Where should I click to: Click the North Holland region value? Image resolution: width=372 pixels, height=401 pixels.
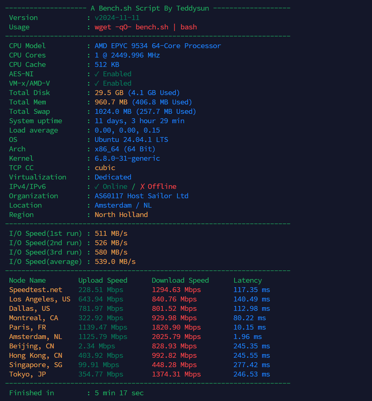121,215
